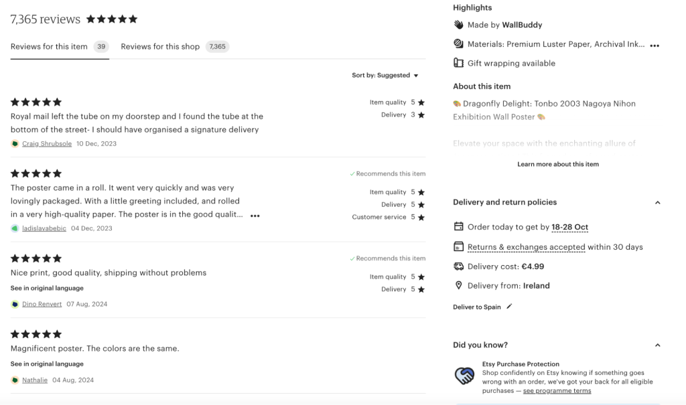This screenshot has width=686, height=405.
Task: Click the gift icon next to Gift wrapping available
Action: 458,63
